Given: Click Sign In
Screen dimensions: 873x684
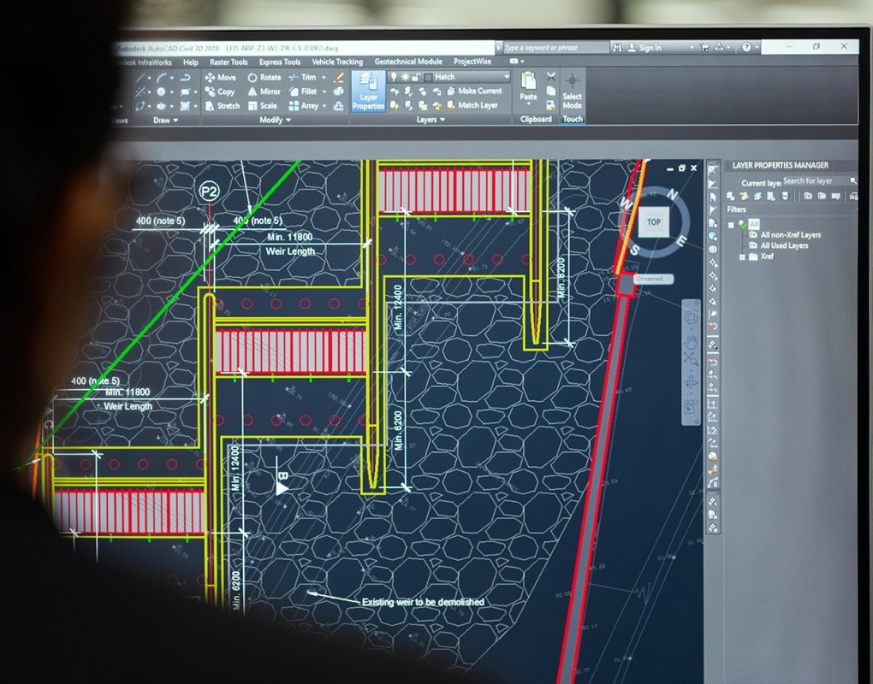Looking at the screenshot, I should pos(644,48).
